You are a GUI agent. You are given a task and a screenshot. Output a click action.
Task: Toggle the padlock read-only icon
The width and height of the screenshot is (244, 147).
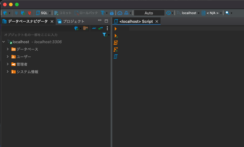[111, 13]
